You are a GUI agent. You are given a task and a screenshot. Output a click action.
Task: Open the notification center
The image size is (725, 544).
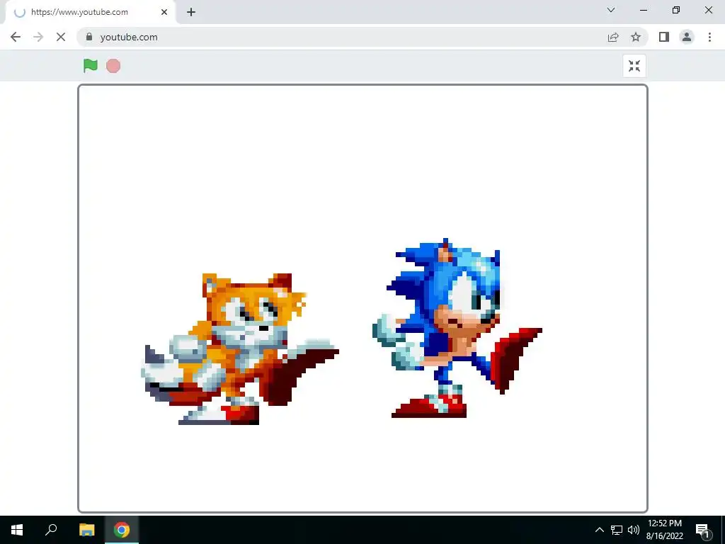pyautogui.click(x=703, y=530)
